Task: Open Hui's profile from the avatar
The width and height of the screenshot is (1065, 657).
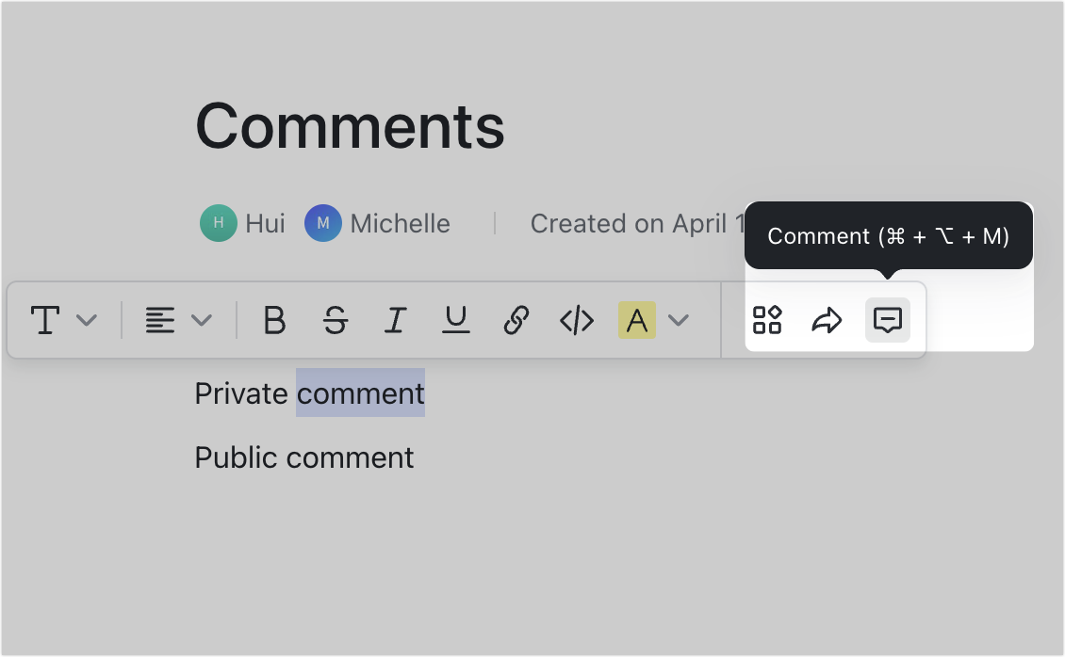Action: 217,223
